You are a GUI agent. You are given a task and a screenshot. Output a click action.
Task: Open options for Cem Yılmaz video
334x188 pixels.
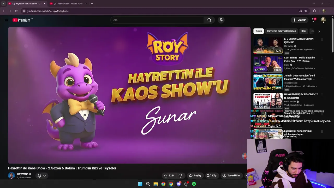pos(322,58)
